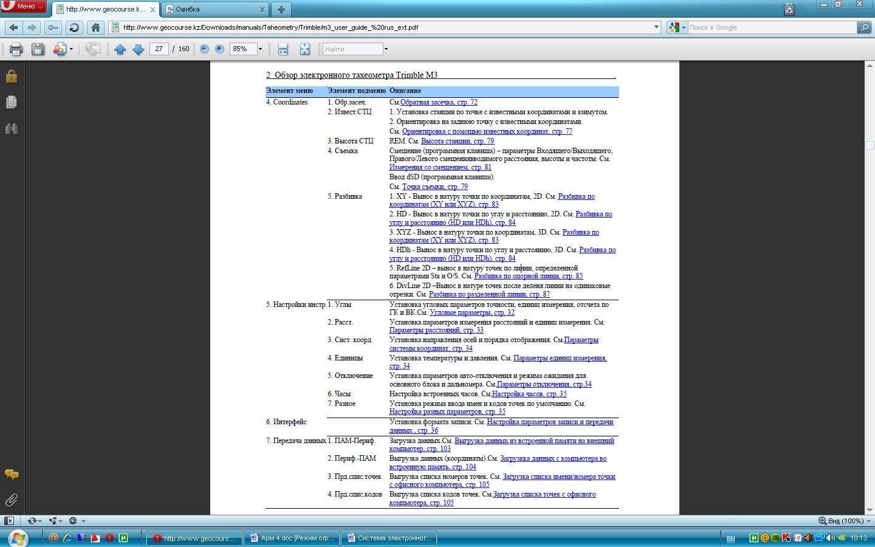875x547 pixels.
Task: Follow link Обратная засечка, стр. 72
Action: point(439,102)
